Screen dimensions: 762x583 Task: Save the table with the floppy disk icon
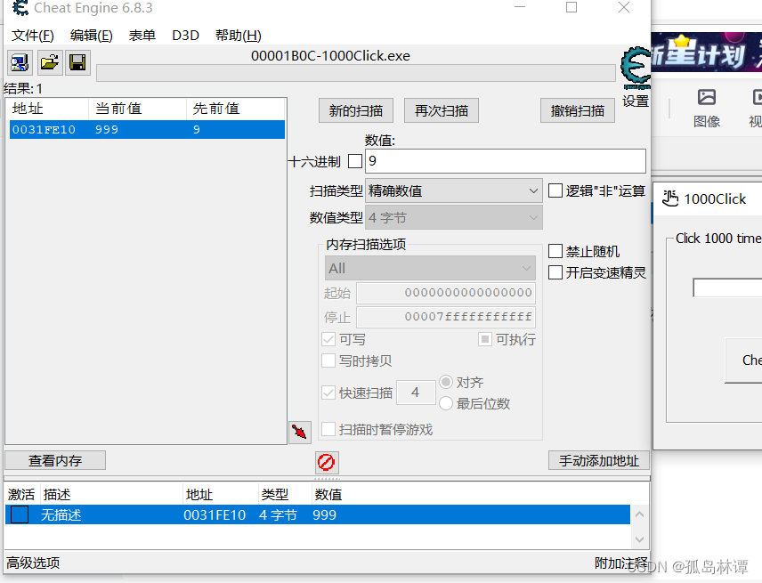[x=77, y=62]
